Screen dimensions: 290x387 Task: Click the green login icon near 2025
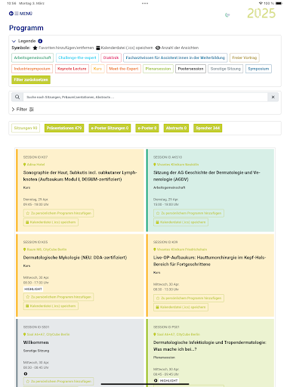227,15
